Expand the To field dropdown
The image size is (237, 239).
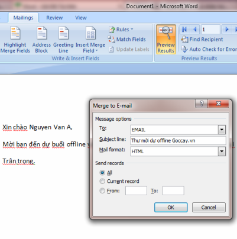coord(222,130)
